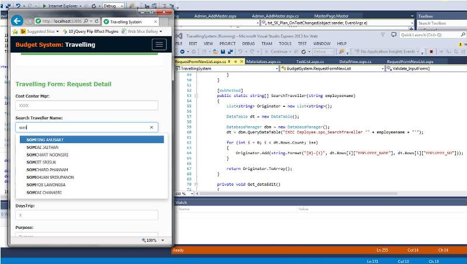Switch to the DetailView.aspx.cs tab
The width and height of the screenshot is (467, 264).
(x=355, y=61)
